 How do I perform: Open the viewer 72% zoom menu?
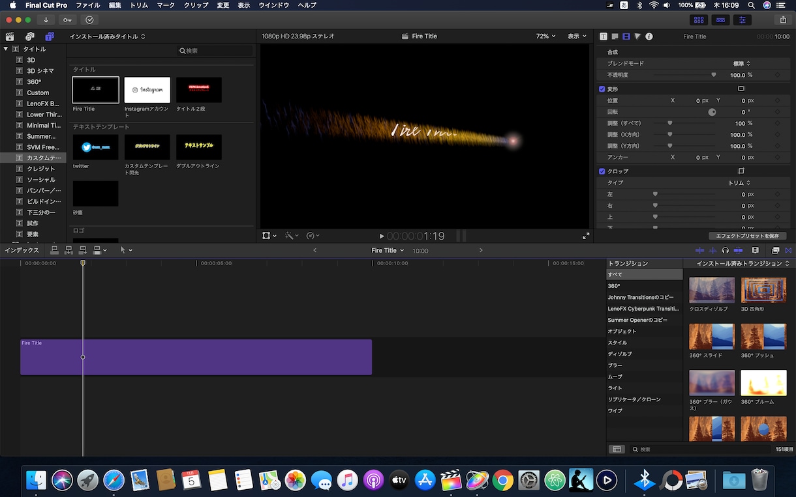click(x=545, y=36)
